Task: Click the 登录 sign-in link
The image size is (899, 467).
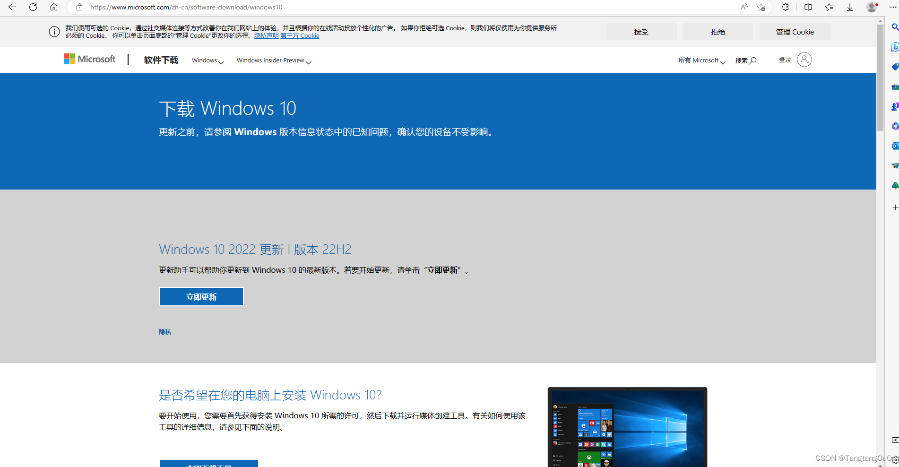Action: [x=785, y=60]
